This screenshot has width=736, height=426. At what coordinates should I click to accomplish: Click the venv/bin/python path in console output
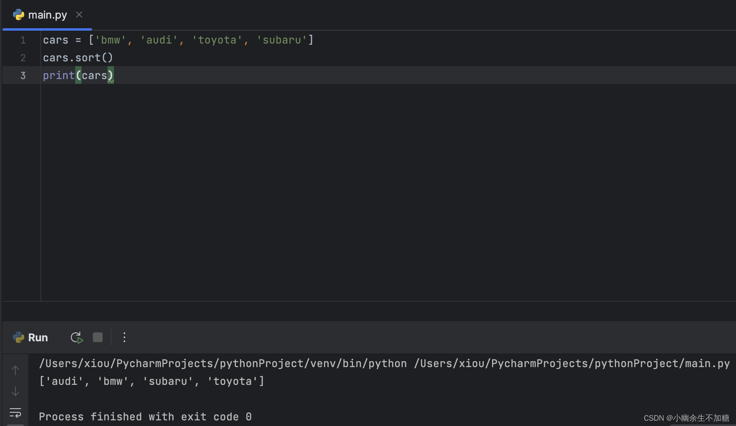click(223, 363)
